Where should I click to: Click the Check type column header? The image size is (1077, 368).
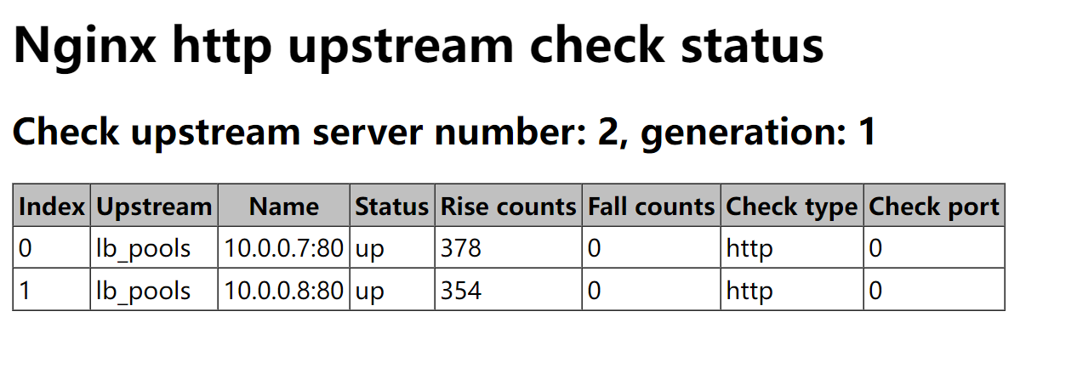[792, 207]
